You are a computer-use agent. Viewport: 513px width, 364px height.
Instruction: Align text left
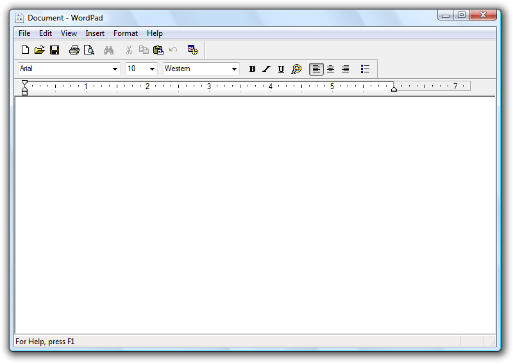(316, 69)
